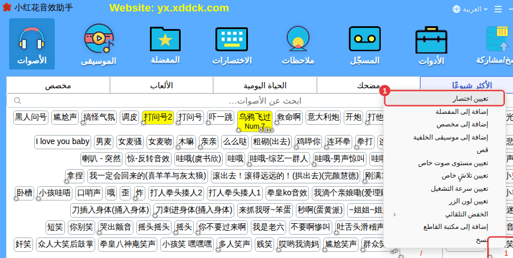Screen dimensions: 513x258
Task: Play the 搞怪气氛 sound
Action: (x=99, y=117)
